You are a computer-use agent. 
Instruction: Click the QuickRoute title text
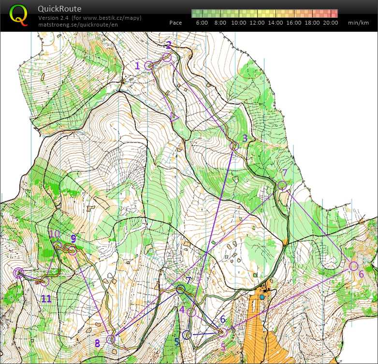tap(59, 9)
